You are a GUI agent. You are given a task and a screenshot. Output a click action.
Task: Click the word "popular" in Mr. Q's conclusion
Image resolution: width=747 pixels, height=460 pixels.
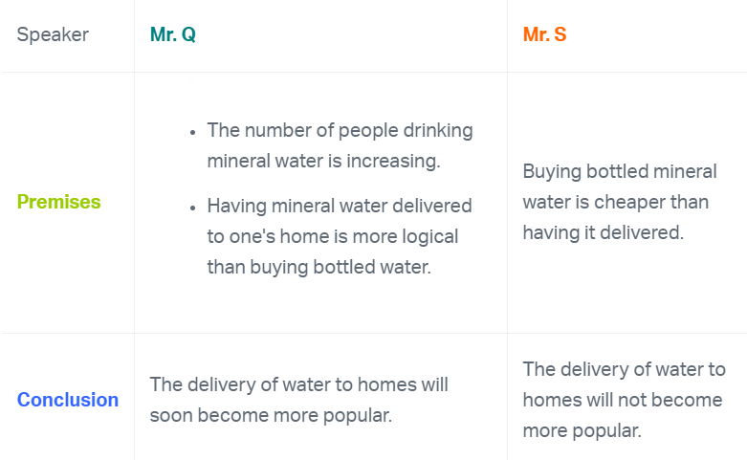tap(361, 416)
